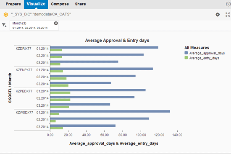
Task: Select the Average_approval_days legend label
Action: point(207,53)
